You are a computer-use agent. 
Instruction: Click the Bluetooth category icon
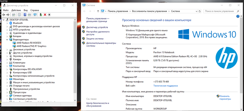point(11,23)
